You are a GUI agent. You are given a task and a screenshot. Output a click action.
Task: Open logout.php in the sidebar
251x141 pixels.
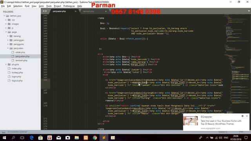[x=17, y=81]
